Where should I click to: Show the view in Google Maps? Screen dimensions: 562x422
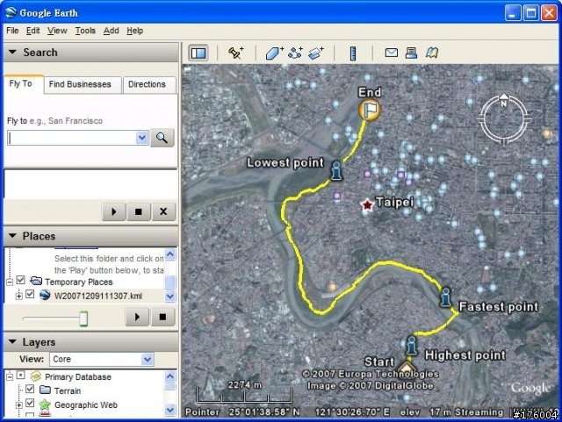point(432,53)
